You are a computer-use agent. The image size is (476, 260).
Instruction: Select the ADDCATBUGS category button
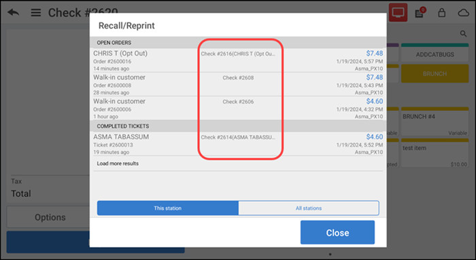[435, 53]
